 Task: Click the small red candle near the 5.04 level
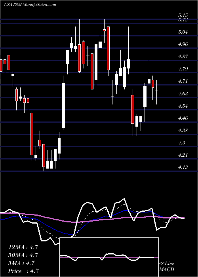(104, 30)
